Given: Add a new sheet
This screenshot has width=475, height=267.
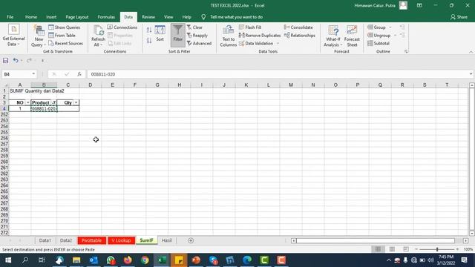Looking at the screenshot, I should pyautogui.click(x=191, y=240).
